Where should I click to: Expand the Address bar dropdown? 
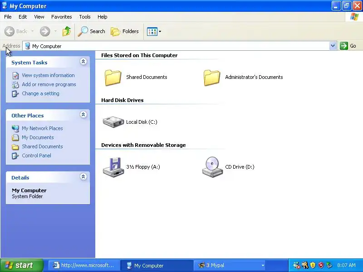333,46
